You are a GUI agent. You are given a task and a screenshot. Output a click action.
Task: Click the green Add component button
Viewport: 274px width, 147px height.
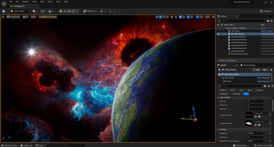tap(256, 70)
